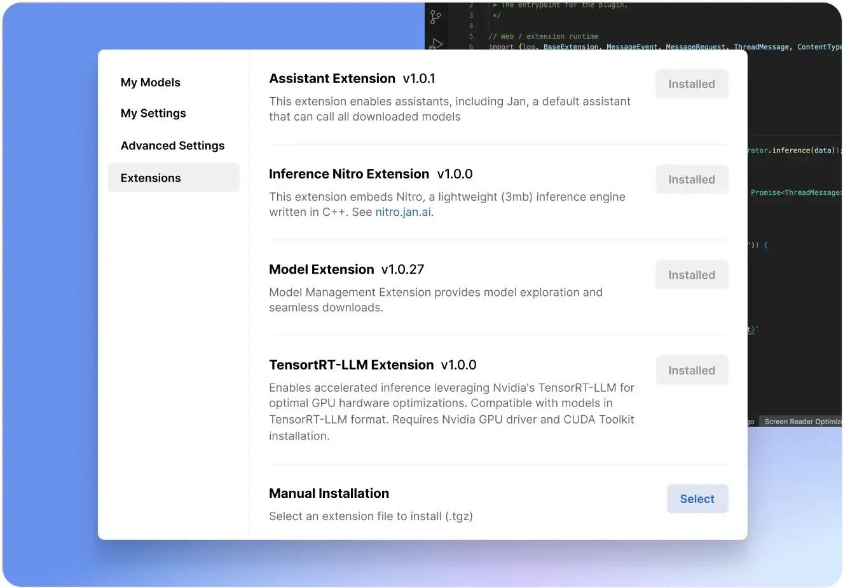Image resolution: width=843 pixels, height=588 pixels.
Task: Go to My Settings
Action: click(x=153, y=113)
